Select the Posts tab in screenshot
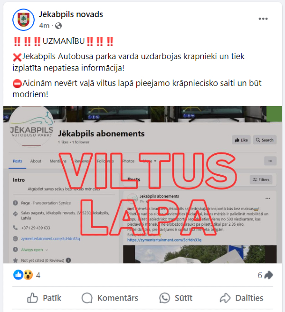The width and height of the screenshot is (285, 312). [18, 161]
